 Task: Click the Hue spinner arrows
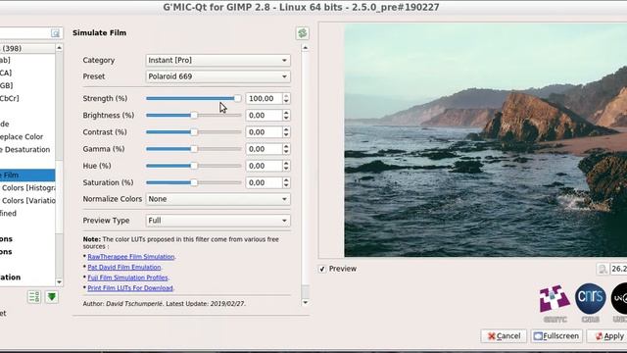[x=286, y=166]
